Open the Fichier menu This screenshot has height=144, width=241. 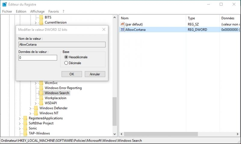pos(7,11)
